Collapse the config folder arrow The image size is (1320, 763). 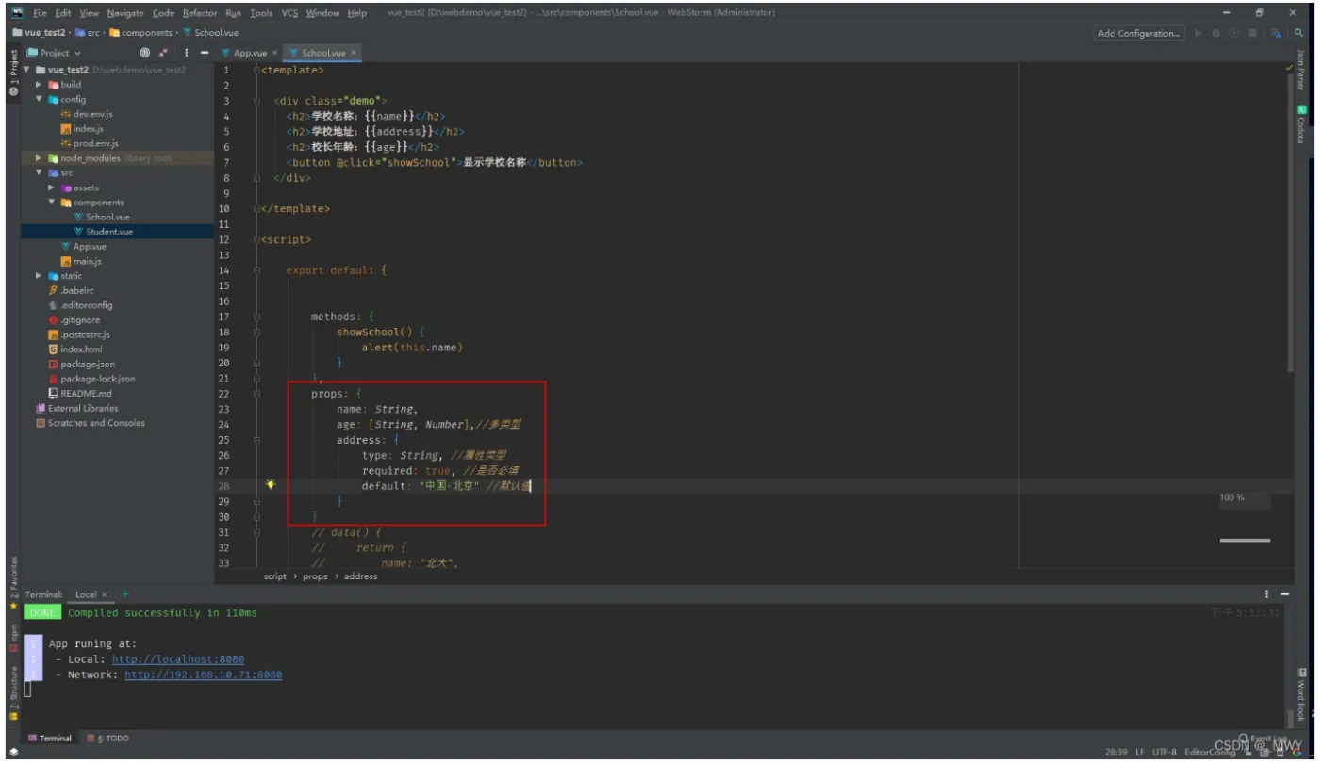pyautogui.click(x=39, y=99)
